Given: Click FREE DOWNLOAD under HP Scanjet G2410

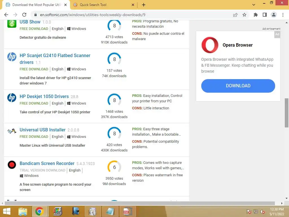Looking at the screenshot, I should coord(34,69).
